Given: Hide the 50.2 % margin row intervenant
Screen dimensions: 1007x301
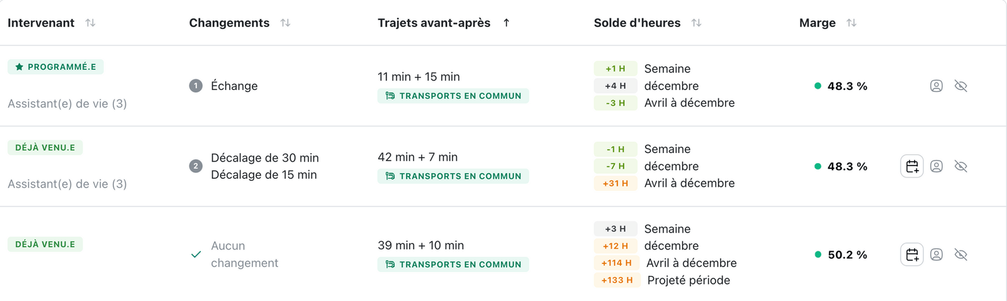Looking at the screenshot, I should [x=961, y=254].
